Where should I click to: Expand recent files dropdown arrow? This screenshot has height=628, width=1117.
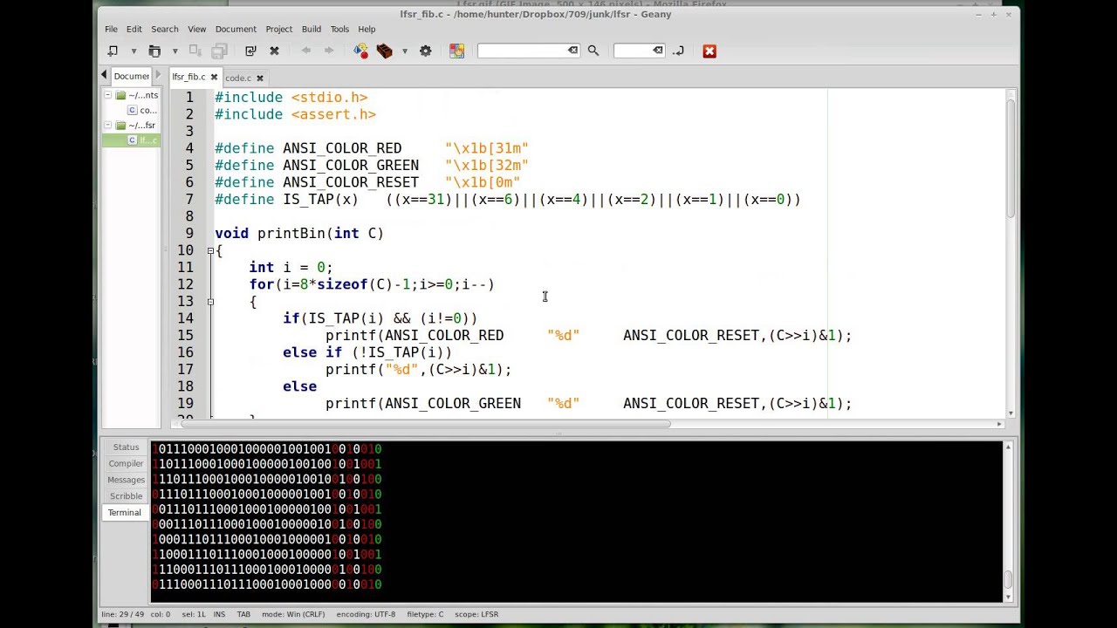[175, 51]
